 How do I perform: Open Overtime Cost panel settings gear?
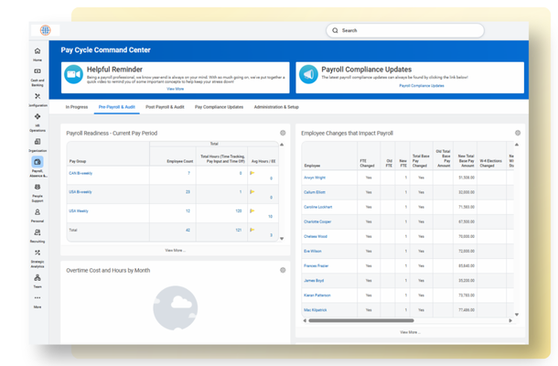[283, 270]
